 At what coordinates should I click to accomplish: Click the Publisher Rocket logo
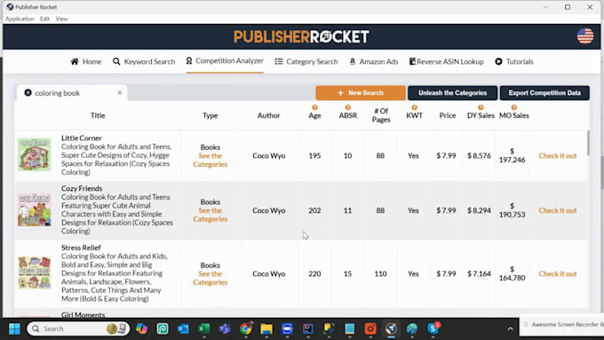(301, 36)
